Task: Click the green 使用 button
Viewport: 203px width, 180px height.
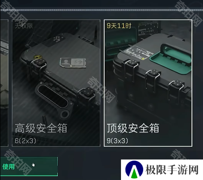Action: (29, 166)
